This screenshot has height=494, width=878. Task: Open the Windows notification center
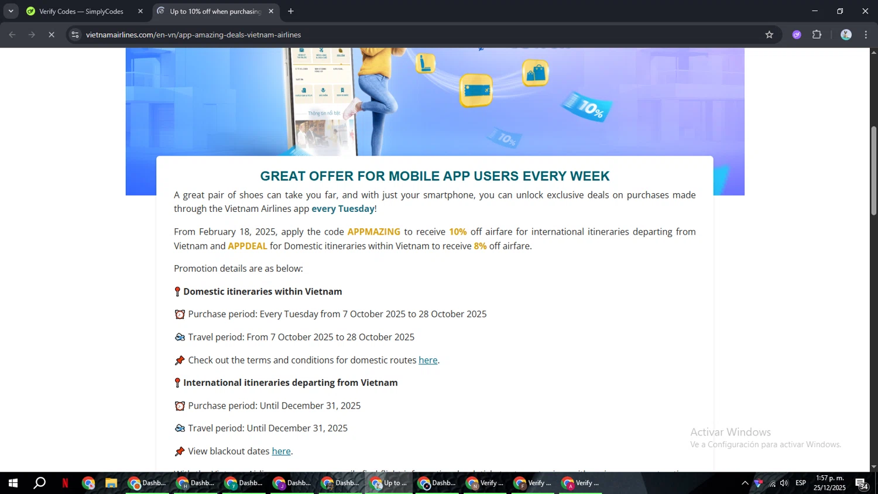click(862, 483)
